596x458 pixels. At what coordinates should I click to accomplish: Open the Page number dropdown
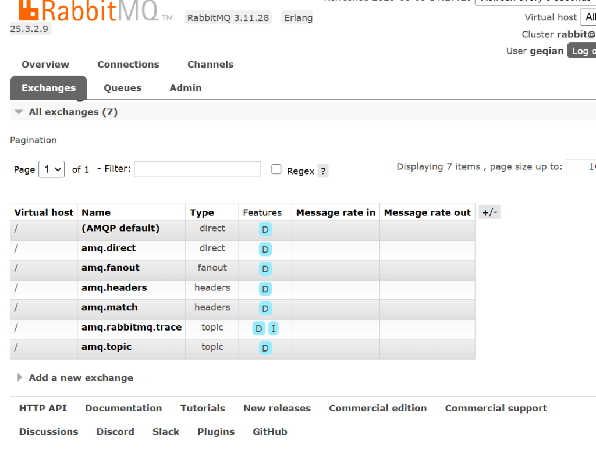51,169
